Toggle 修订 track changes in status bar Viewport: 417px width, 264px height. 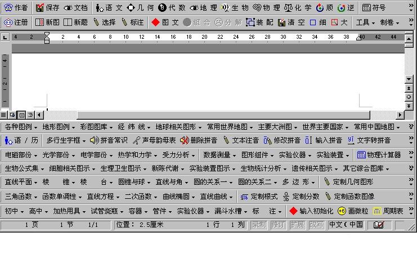coord(278,225)
